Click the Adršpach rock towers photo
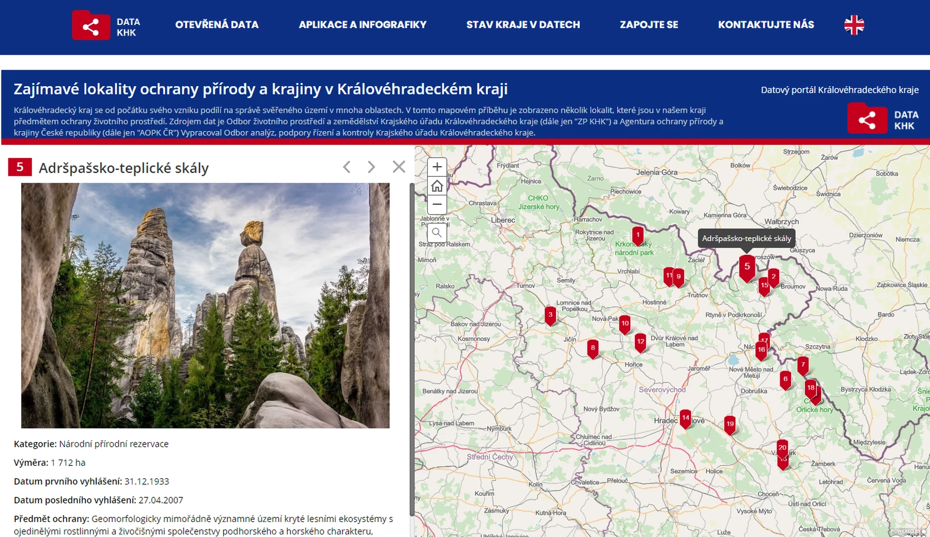Viewport: 930px width, 537px height. [x=205, y=305]
